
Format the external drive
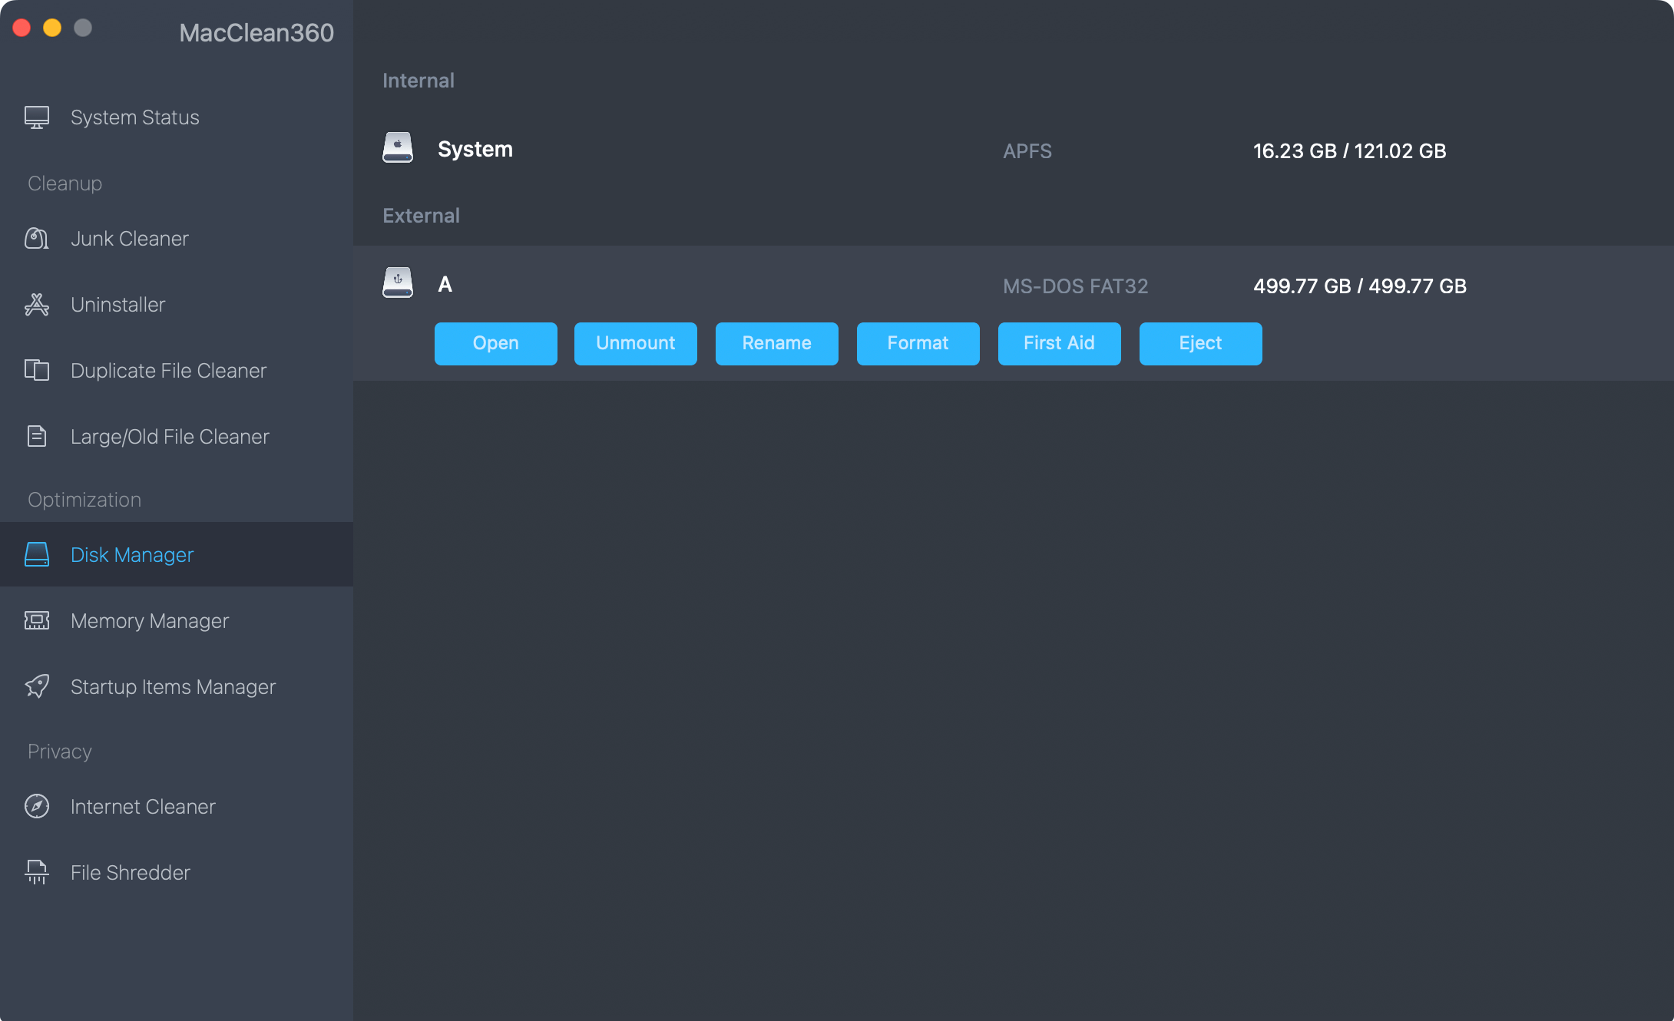[918, 343]
